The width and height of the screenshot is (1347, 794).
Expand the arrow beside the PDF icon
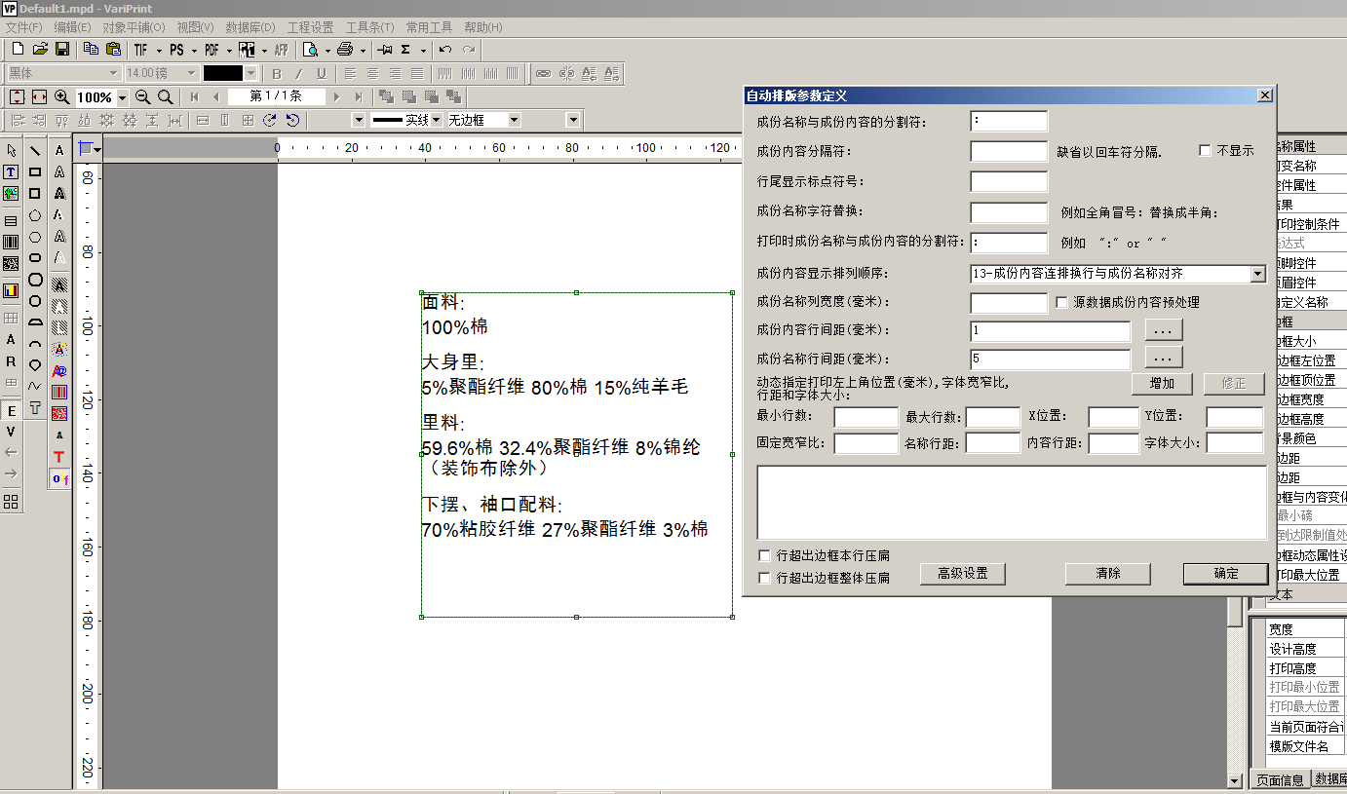[229, 50]
